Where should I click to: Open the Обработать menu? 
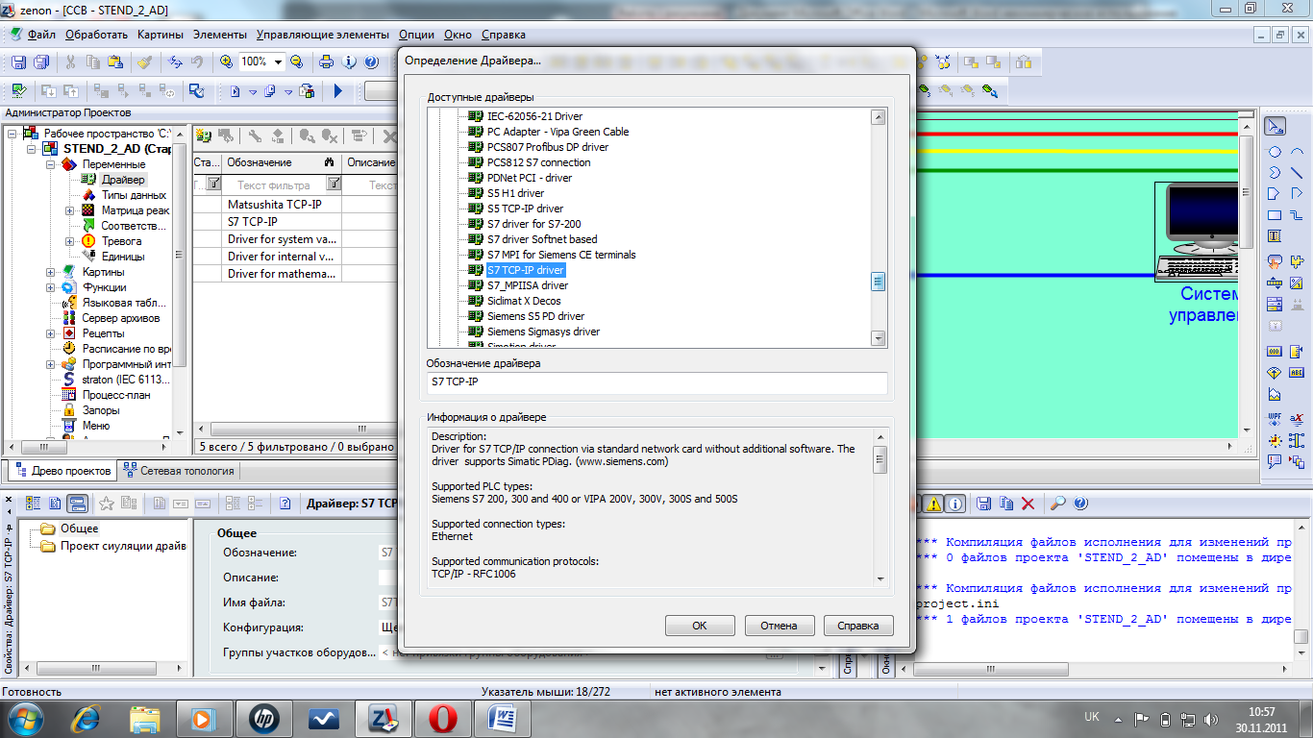tap(96, 35)
